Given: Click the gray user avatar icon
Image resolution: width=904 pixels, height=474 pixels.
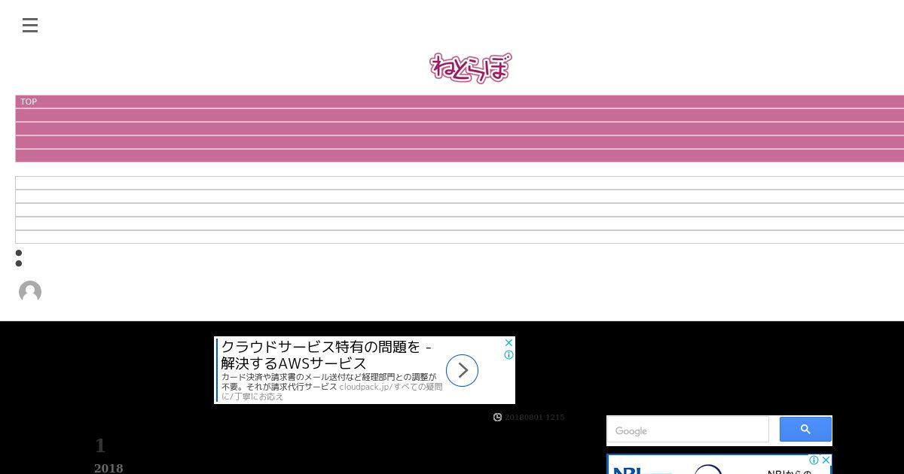Looking at the screenshot, I should pos(30,292).
